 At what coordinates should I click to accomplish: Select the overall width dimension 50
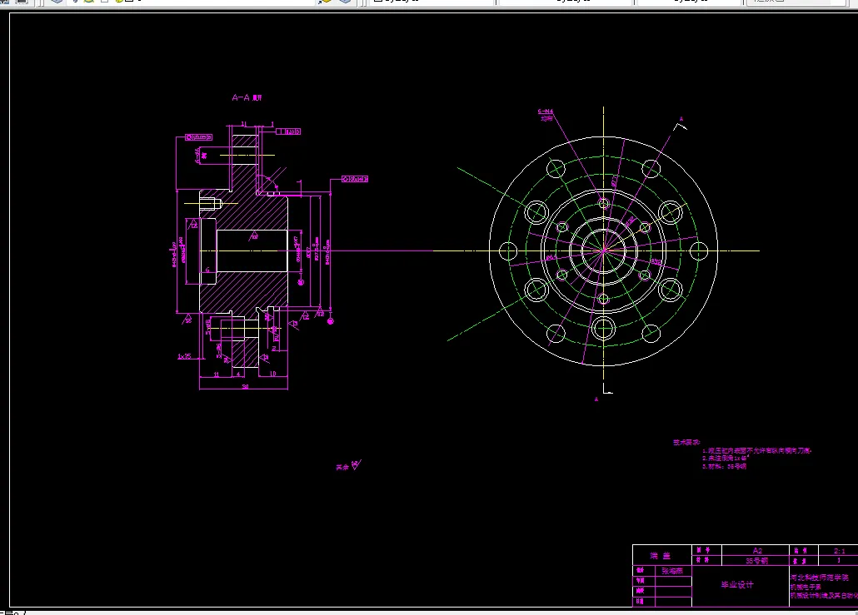245,386
